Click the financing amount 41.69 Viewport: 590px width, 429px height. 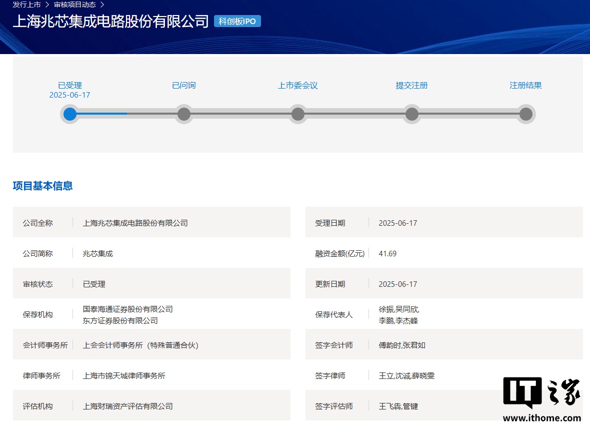tap(387, 253)
